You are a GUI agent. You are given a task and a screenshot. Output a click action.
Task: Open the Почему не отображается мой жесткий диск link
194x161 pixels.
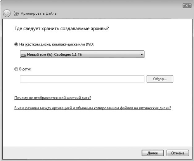pyautogui.click(x=53, y=98)
